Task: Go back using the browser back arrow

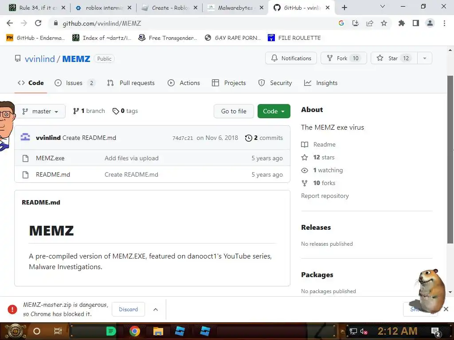Action: [x=10, y=23]
